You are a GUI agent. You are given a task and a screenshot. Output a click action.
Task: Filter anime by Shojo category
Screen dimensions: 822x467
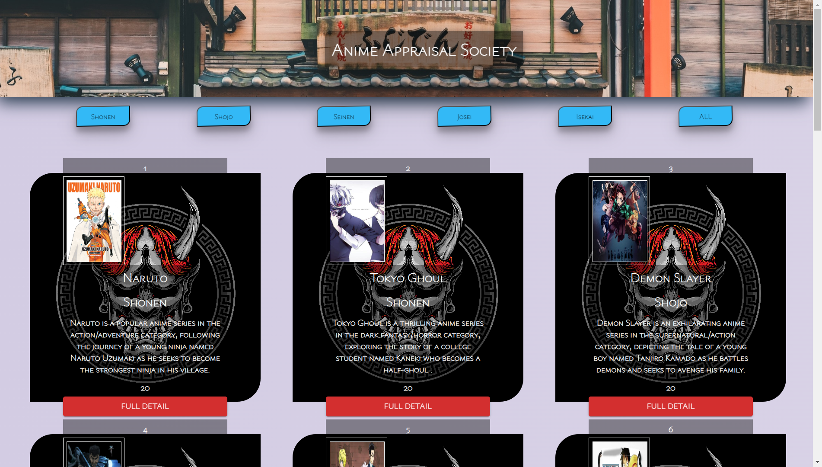click(223, 116)
